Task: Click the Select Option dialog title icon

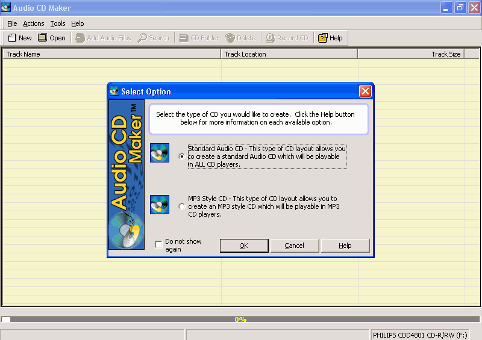Action: [114, 91]
